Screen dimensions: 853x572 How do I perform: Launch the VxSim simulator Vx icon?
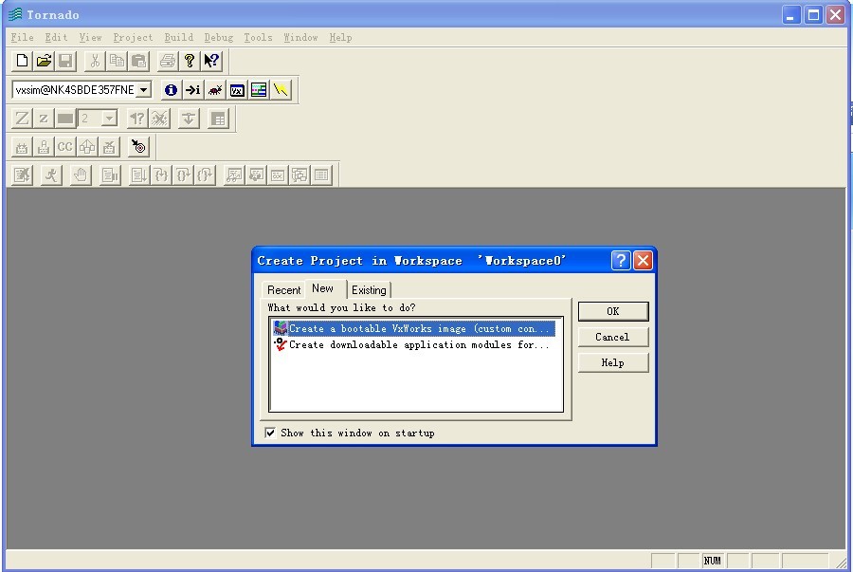[237, 90]
